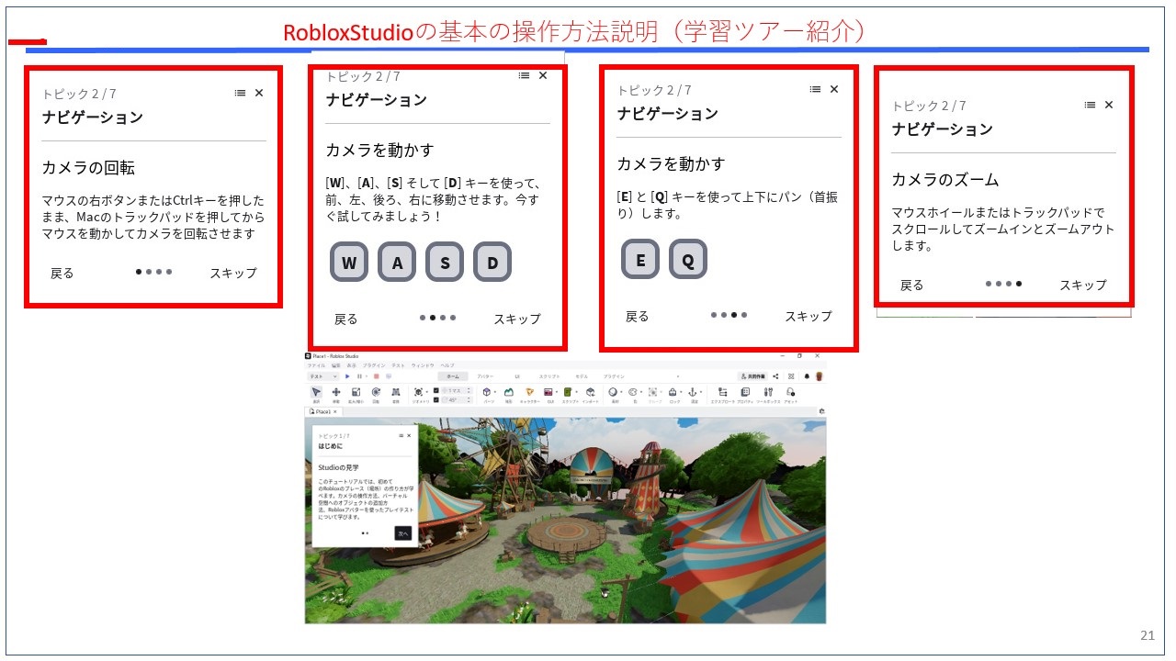Click the user avatar icon in Studio

click(x=820, y=376)
